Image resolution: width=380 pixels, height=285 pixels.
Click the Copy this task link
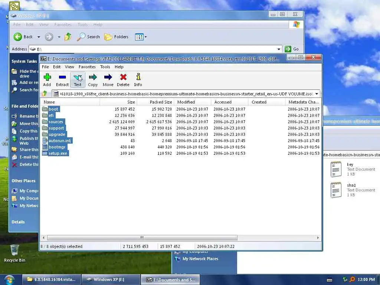coord(25,131)
